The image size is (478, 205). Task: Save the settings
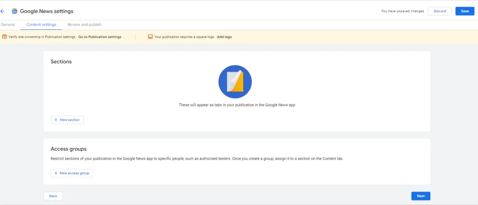pos(465,11)
